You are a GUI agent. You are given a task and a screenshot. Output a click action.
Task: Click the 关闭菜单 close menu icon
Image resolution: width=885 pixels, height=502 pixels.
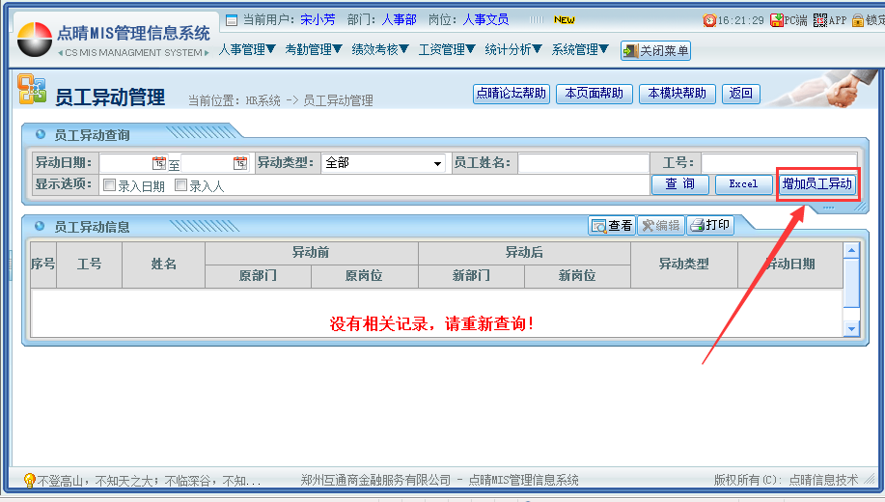point(629,50)
